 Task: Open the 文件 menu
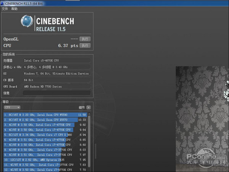(5, 9)
